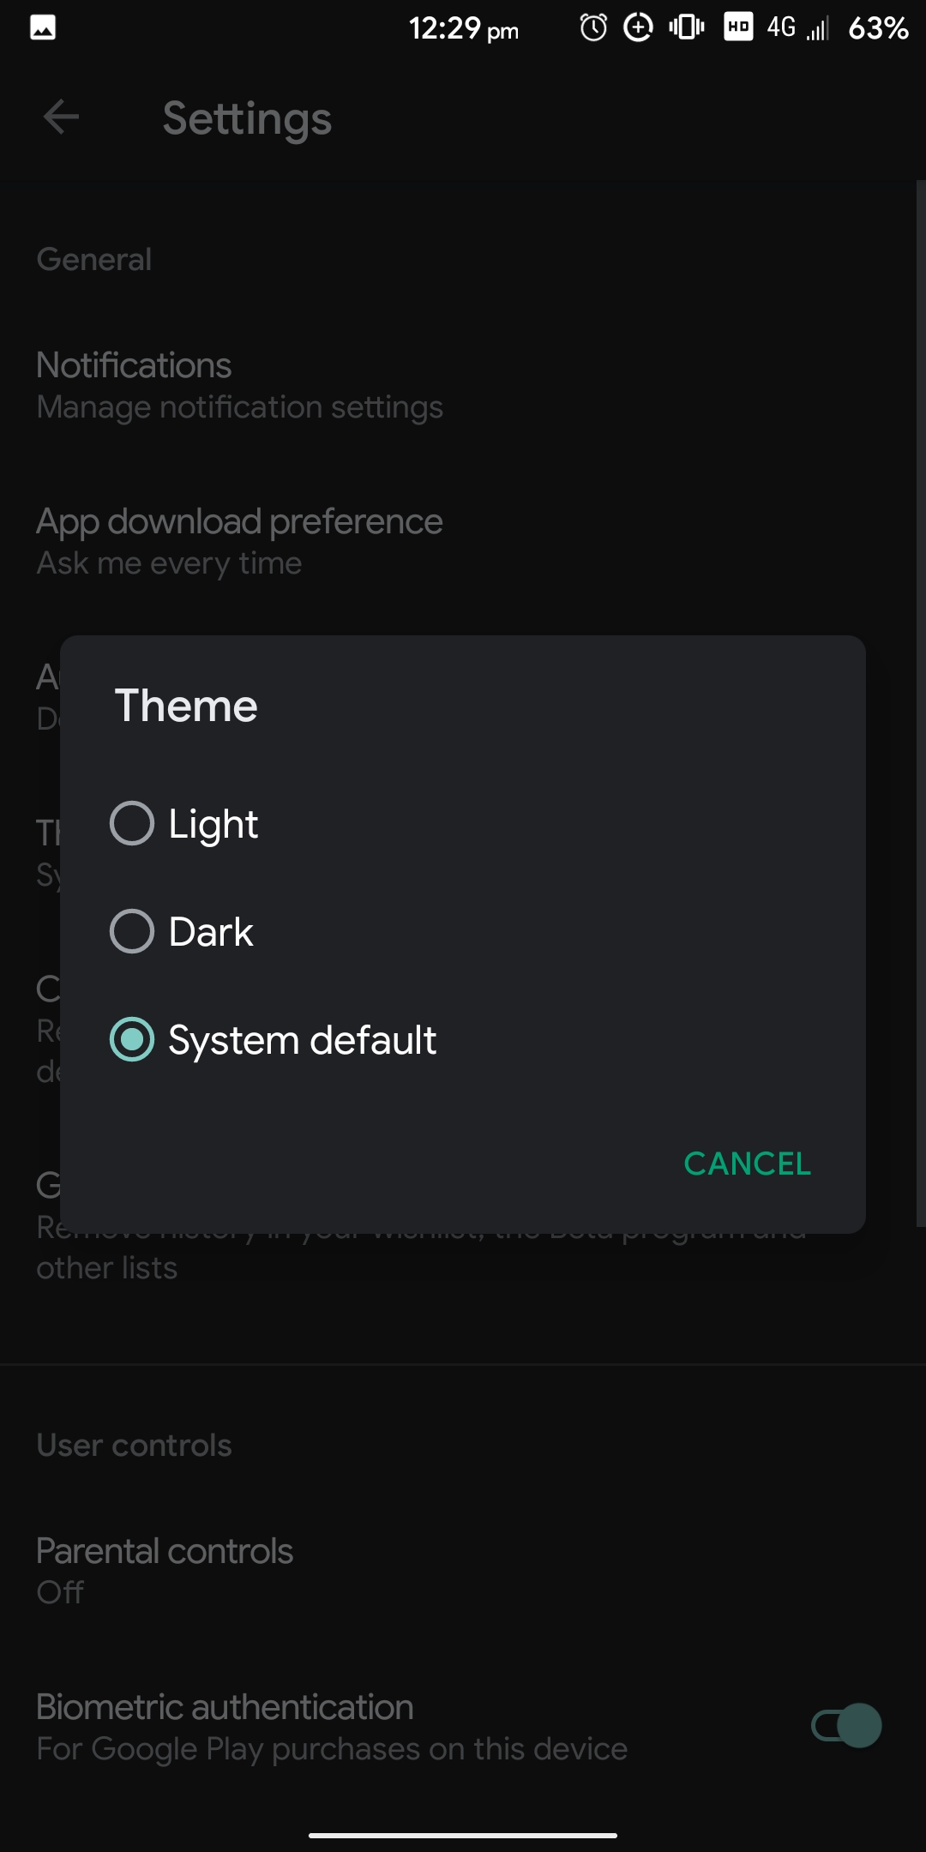The height and width of the screenshot is (1852, 926).
Task: Open App download preference options
Action: coord(238,540)
